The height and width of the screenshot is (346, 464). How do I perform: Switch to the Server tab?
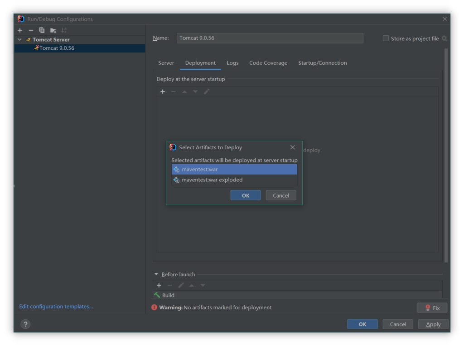[x=166, y=63]
